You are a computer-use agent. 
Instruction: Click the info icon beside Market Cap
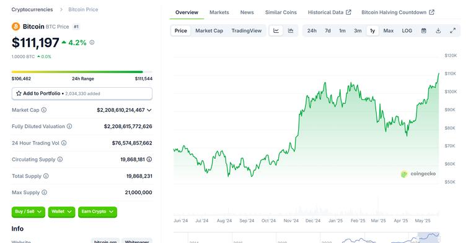click(44, 110)
